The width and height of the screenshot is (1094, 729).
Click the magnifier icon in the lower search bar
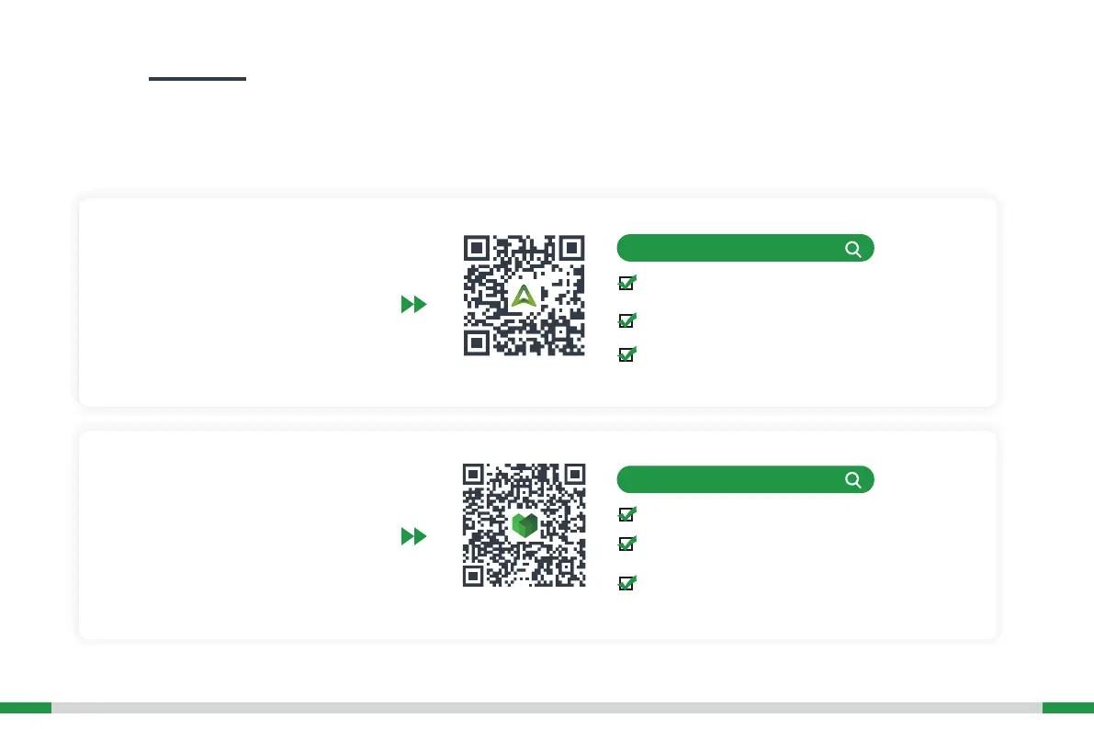[853, 479]
